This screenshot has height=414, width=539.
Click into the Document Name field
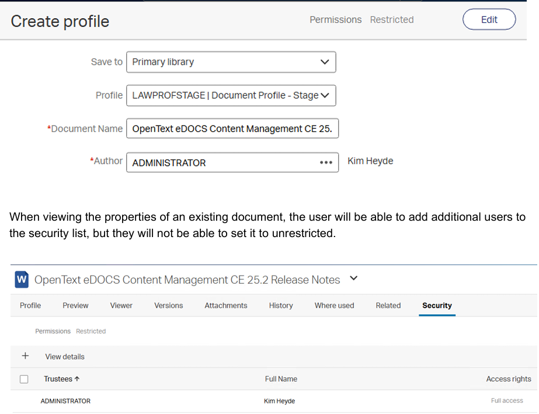click(232, 128)
